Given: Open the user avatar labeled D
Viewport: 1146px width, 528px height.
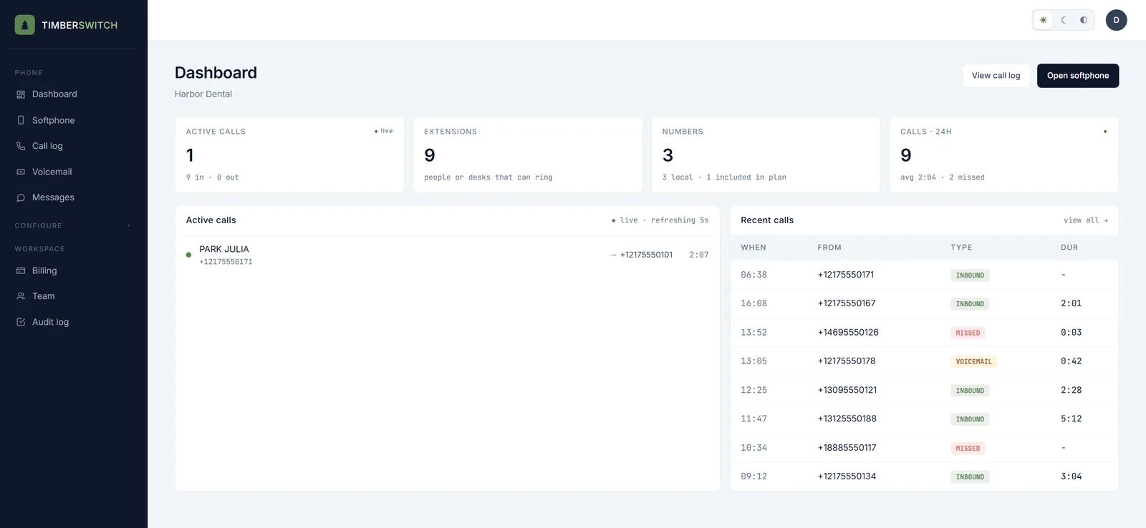Looking at the screenshot, I should [1116, 20].
